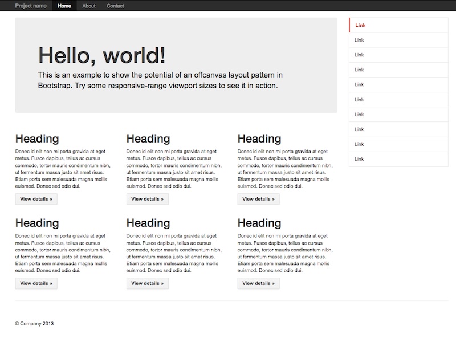Open View details in second row, right column
Viewport: 456px width, 342px height.
tap(258, 283)
